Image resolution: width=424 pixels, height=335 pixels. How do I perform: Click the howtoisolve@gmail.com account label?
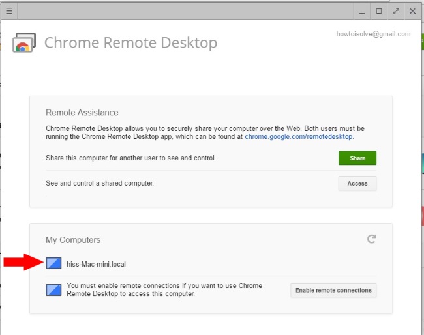click(x=373, y=34)
